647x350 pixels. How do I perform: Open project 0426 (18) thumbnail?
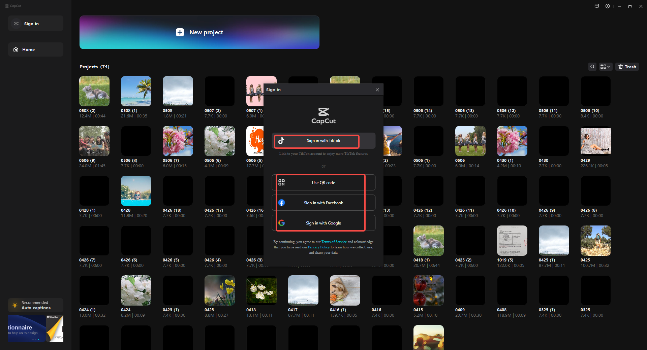coord(178,191)
